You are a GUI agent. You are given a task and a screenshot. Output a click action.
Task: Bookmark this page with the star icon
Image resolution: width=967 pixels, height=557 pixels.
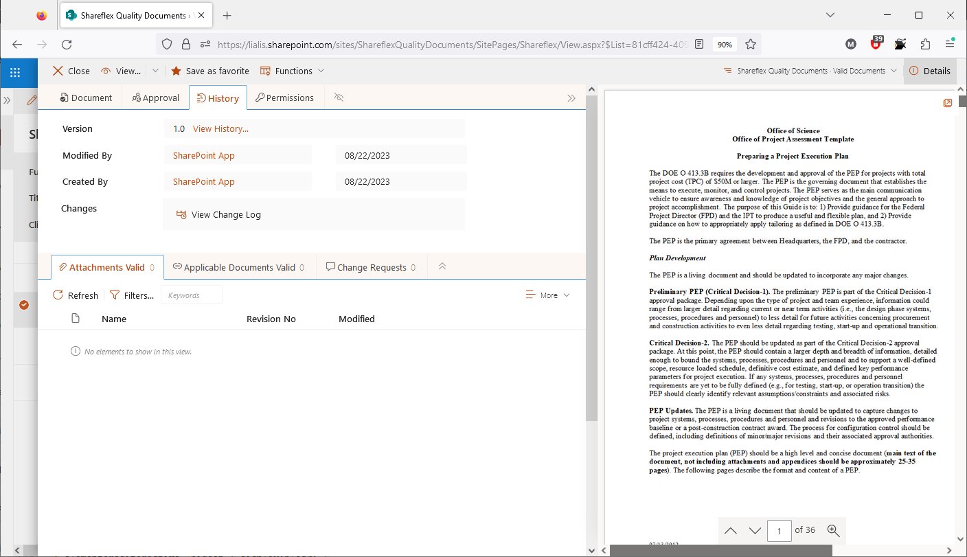click(751, 44)
